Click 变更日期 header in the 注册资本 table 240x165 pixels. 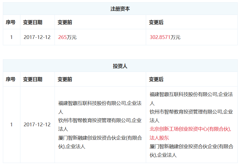(x=32, y=22)
